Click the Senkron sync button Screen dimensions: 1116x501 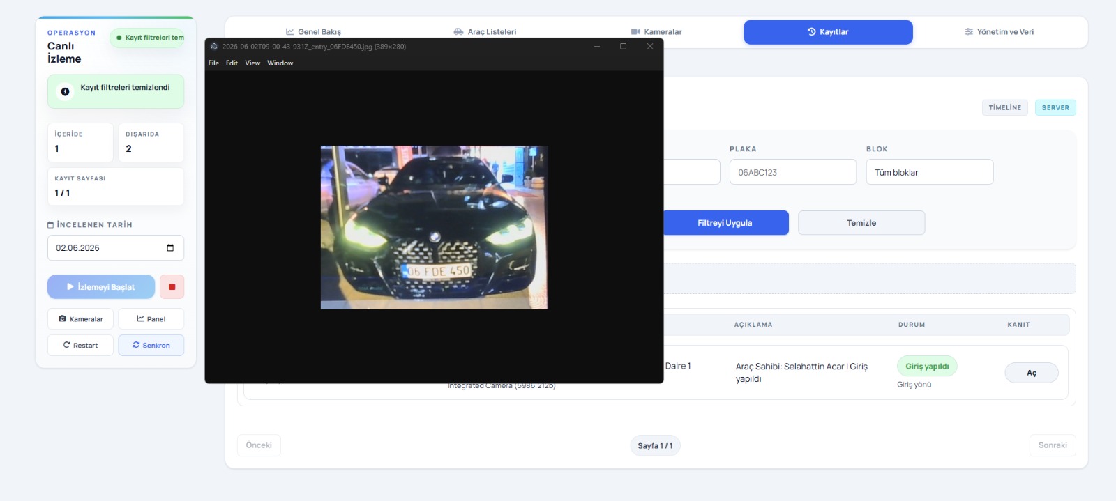tap(151, 346)
